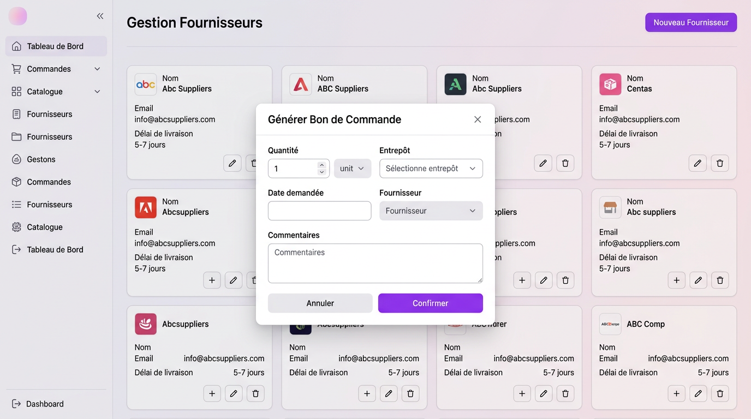Image resolution: width=751 pixels, height=419 pixels.
Task: Edit the ABC Comp supplier with pencil icon
Action: coord(698,393)
